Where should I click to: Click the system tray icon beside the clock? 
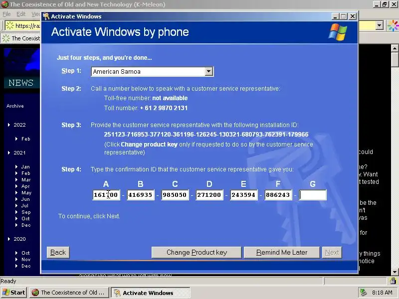point(363,293)
